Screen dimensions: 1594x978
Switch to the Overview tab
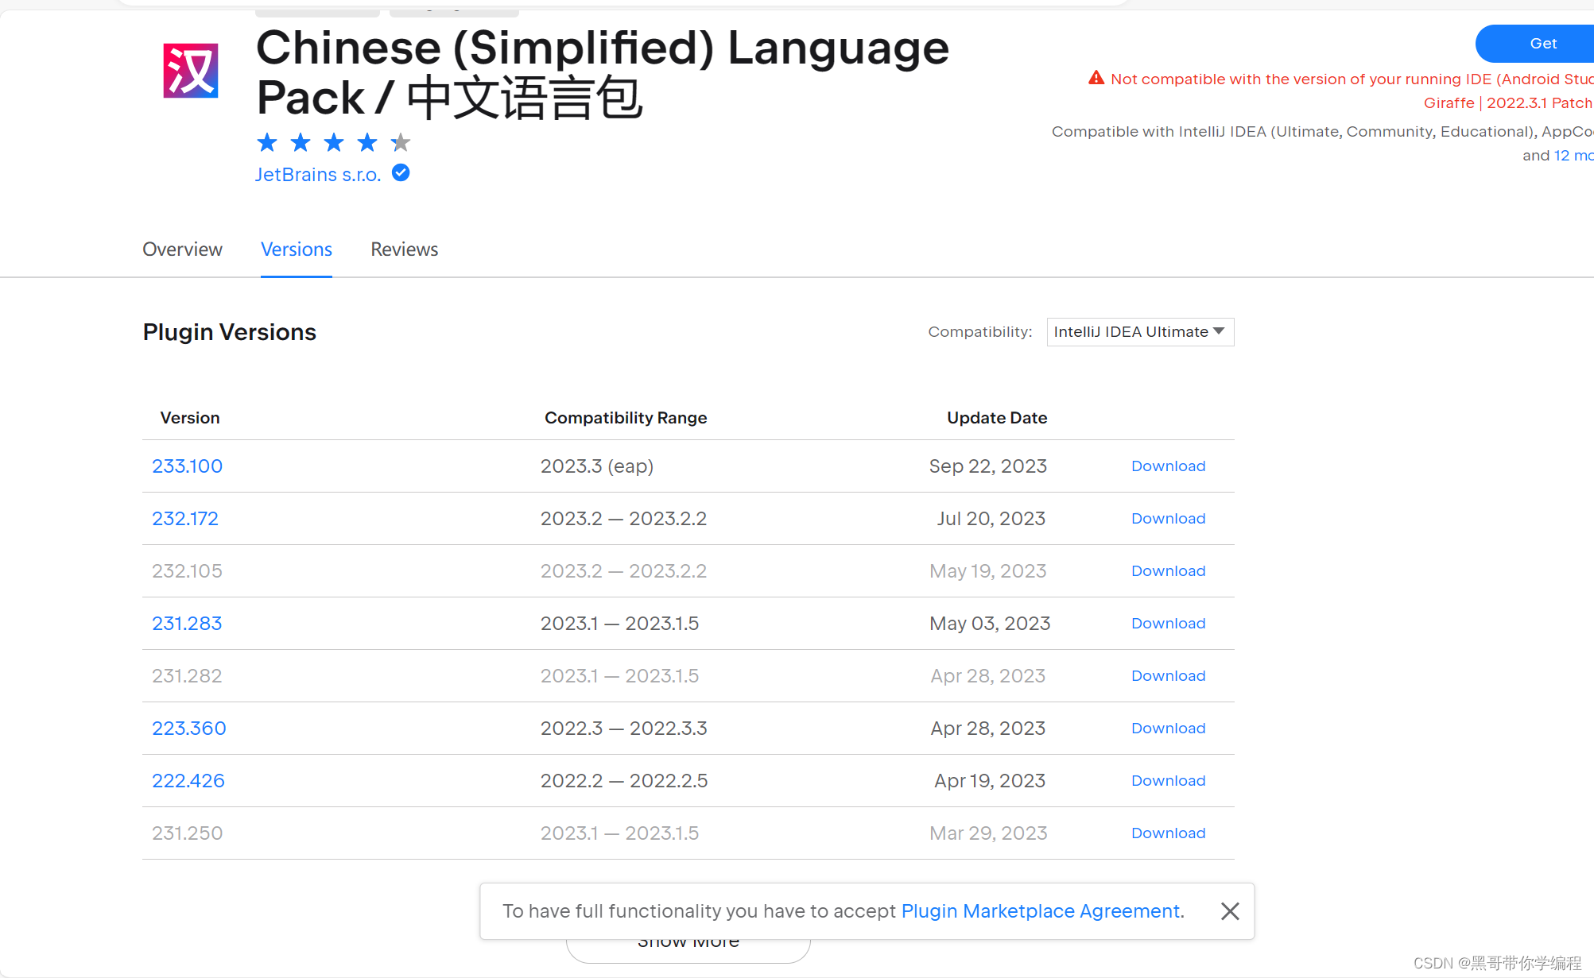click(182, 249)
